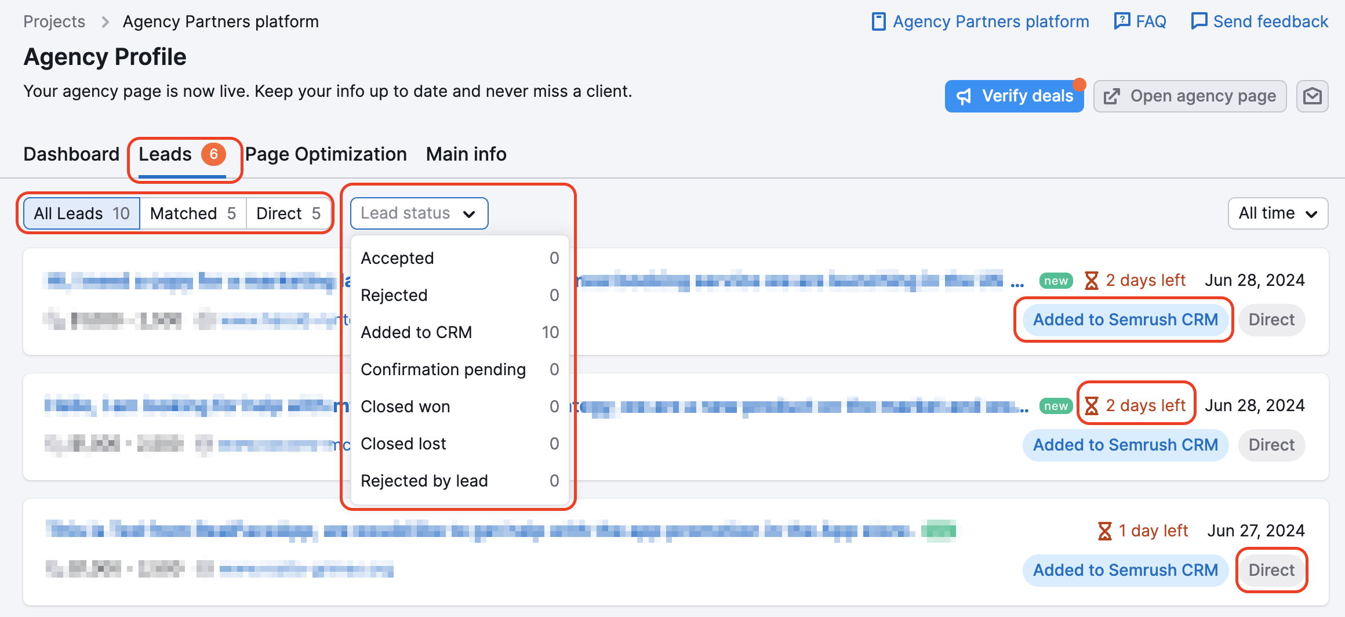Click the Direct tag on the second lead
This screenshot has height=617, width=1345.
pyautogui.click(x=1271, y=445)
